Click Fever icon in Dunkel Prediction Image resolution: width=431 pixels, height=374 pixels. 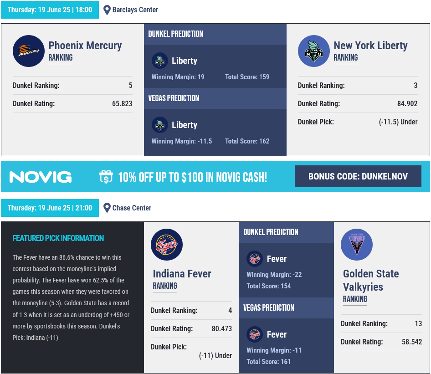pyautogui.click(x=255, y=259)
